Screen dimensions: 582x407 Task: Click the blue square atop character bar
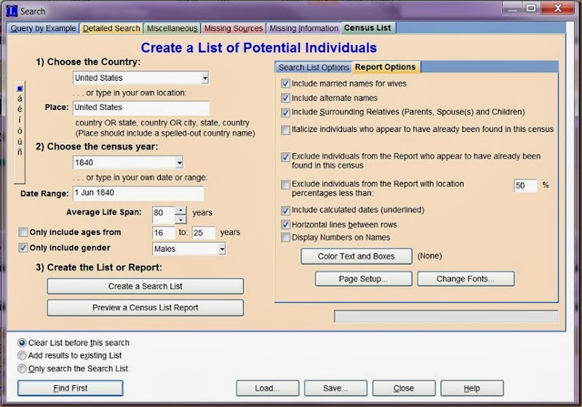(20, 88)
